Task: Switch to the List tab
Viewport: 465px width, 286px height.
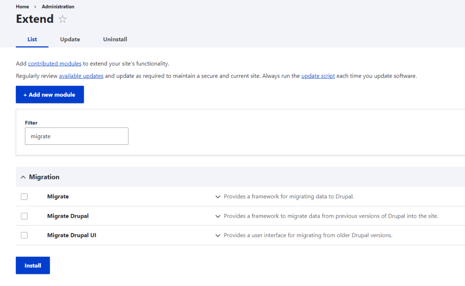Action: click(x=32, y=40)
